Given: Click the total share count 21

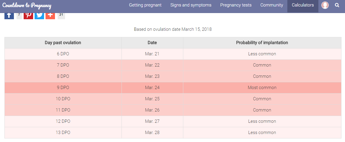Looking at the screenshot, I should click(61, 15).
